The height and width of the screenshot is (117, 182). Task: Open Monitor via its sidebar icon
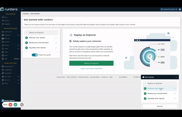(x=3, y=21)
